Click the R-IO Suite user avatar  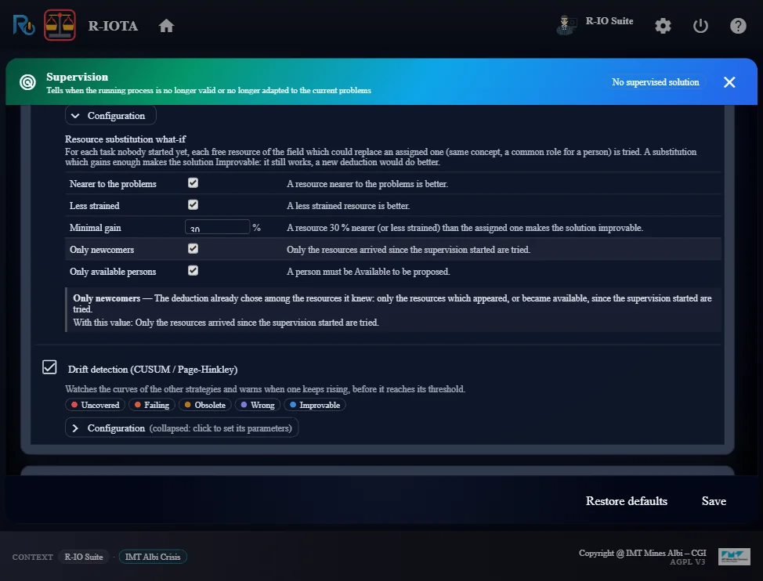coord(565,25)
